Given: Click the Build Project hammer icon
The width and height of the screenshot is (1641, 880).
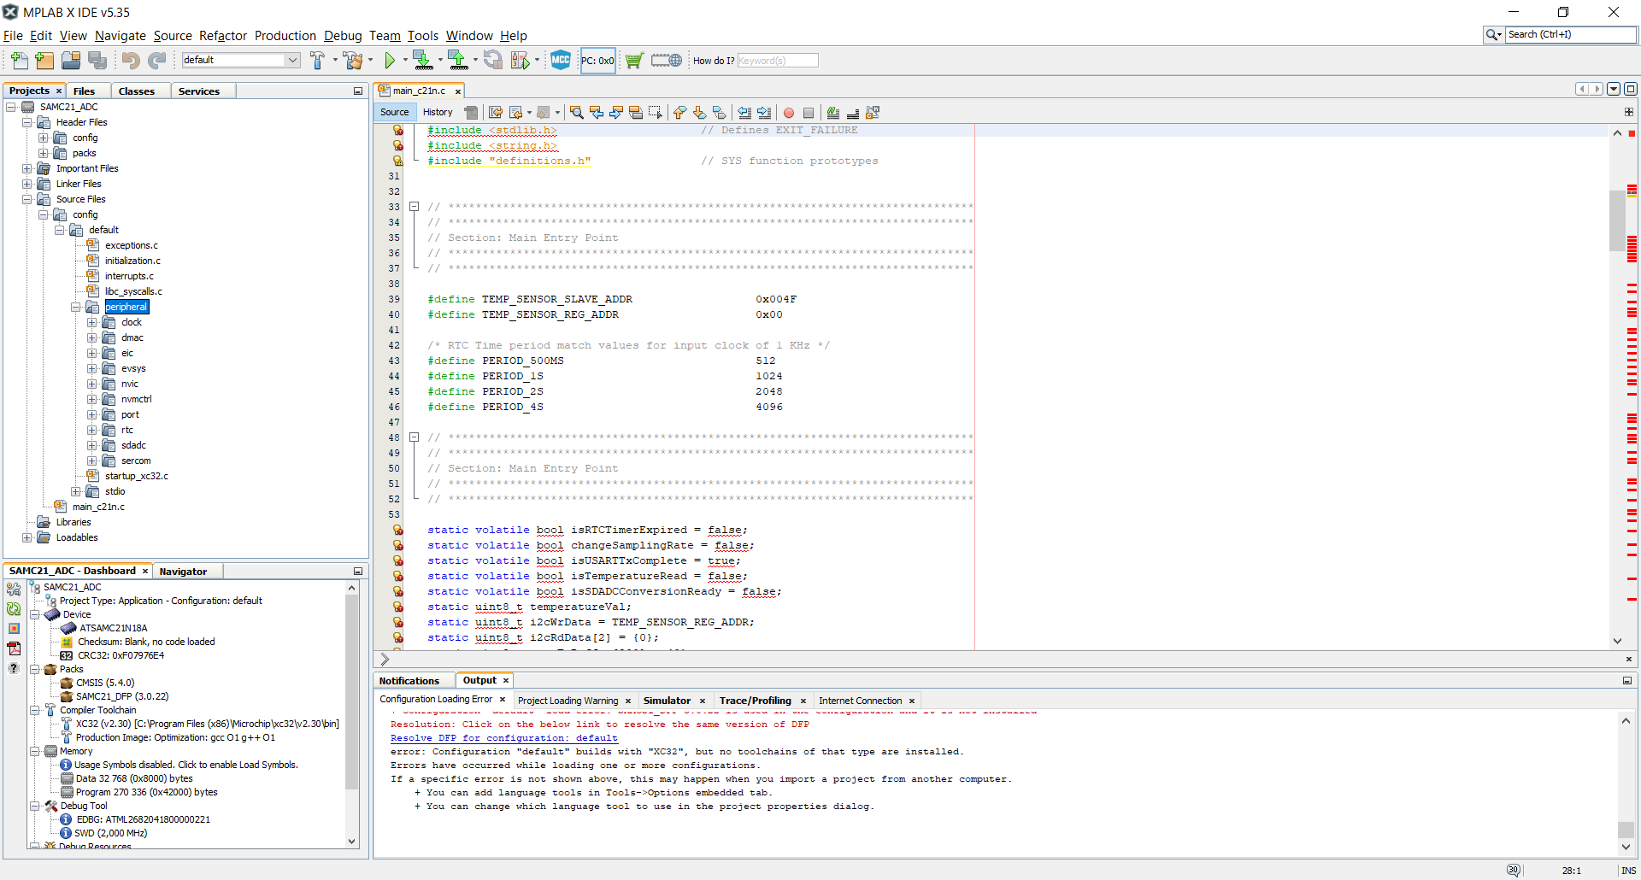Looking at the screenshot, I should click(318, 60).
